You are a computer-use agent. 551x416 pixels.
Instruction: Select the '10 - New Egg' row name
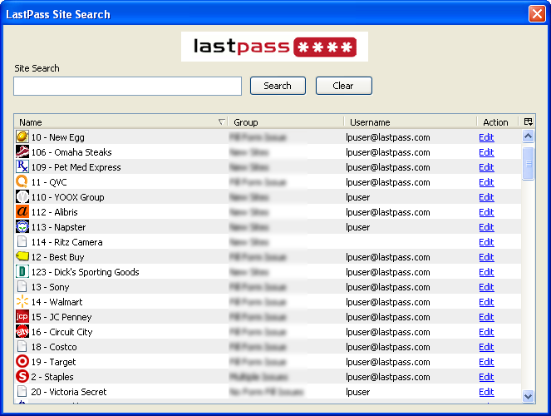point(57,137)
